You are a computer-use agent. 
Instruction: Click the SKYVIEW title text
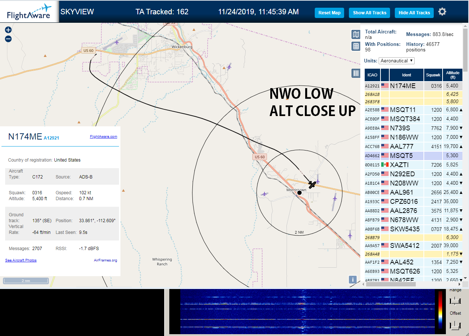[77, 12]
